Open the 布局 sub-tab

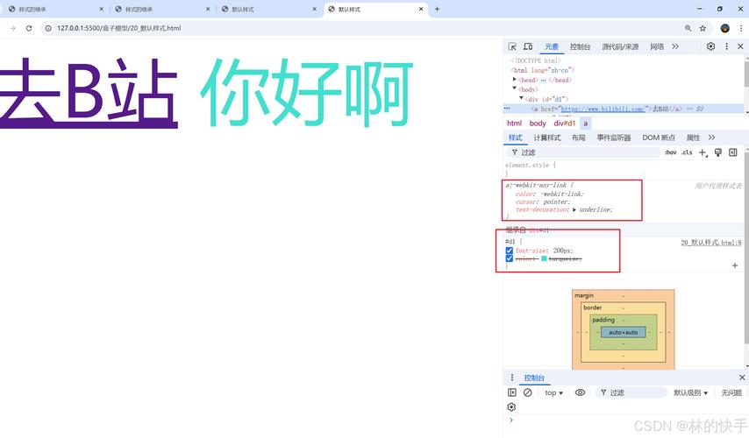pyautogui.click(x=579, y=138)
